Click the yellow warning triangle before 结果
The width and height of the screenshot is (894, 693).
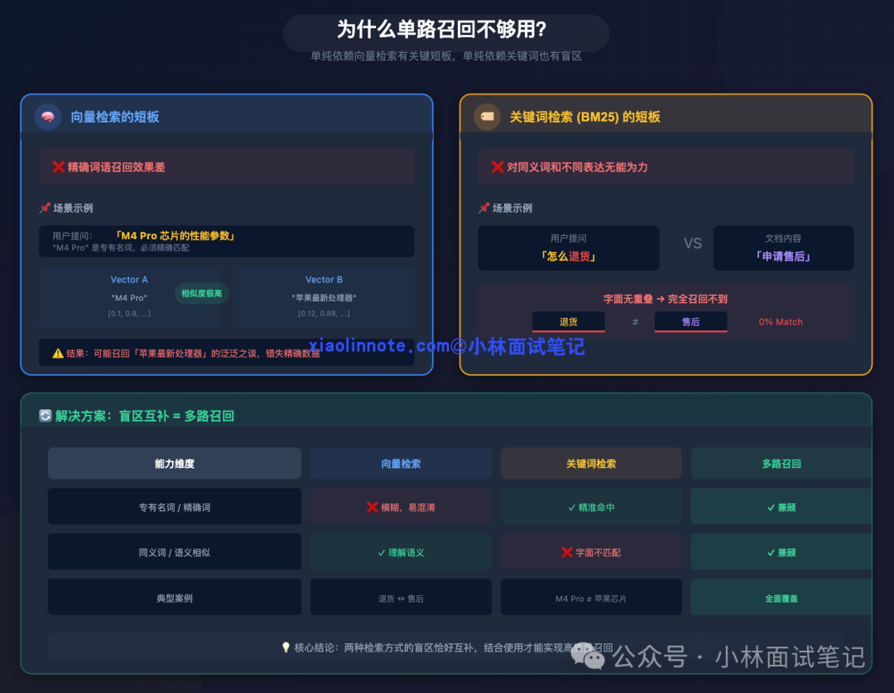coord(58,354)
